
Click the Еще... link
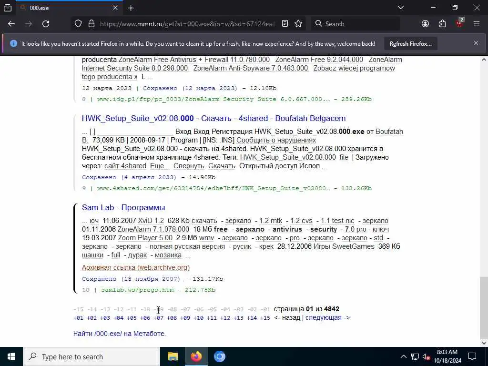pos(160,166)
